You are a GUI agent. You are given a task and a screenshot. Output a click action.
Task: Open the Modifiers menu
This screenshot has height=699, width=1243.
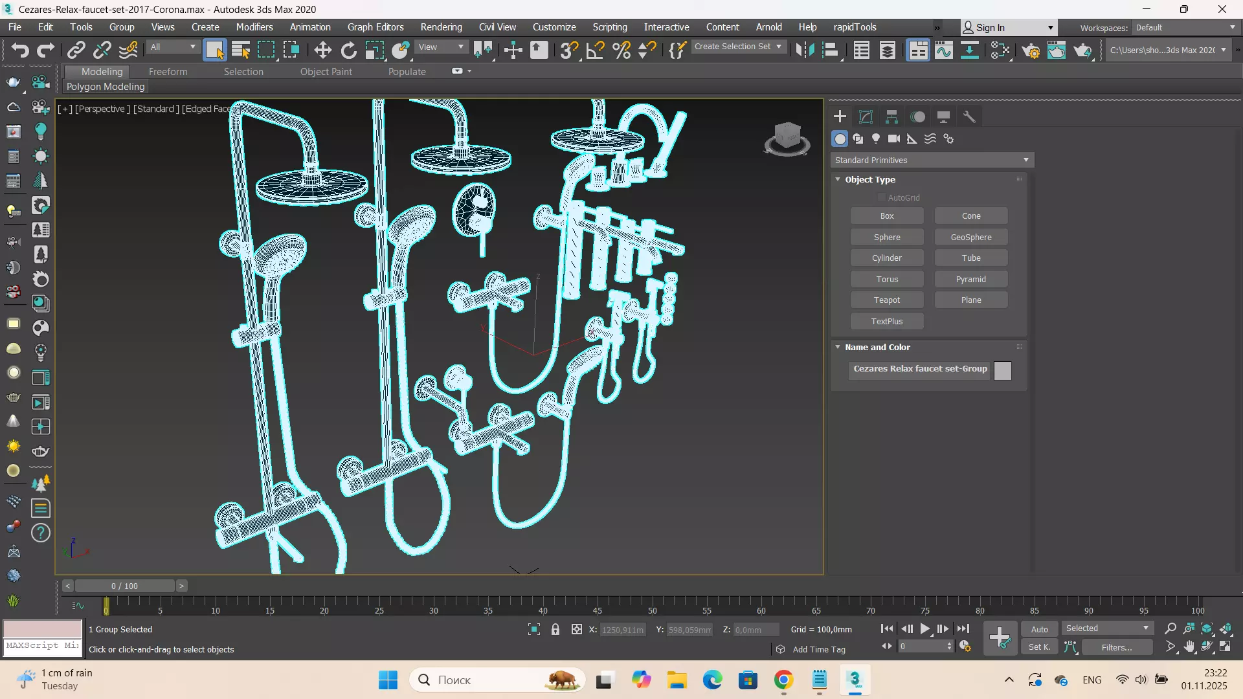point(254,27)
